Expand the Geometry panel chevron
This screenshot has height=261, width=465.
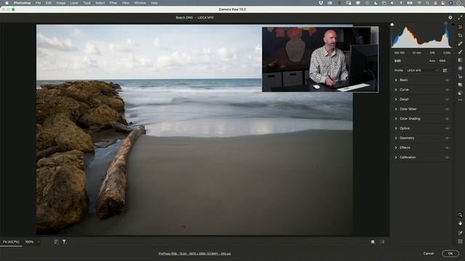(x=396, y=138)
